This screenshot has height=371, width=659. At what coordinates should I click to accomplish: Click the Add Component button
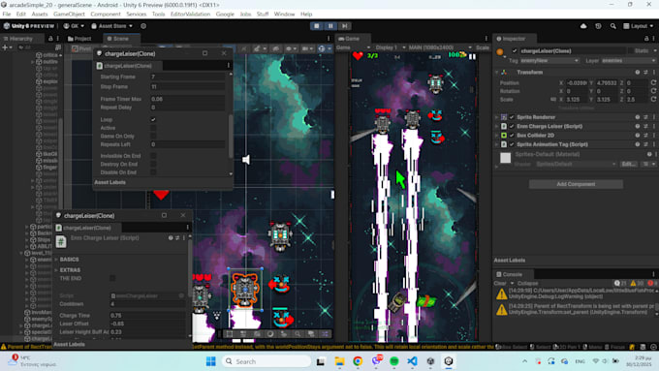click(x=576, y=184)
